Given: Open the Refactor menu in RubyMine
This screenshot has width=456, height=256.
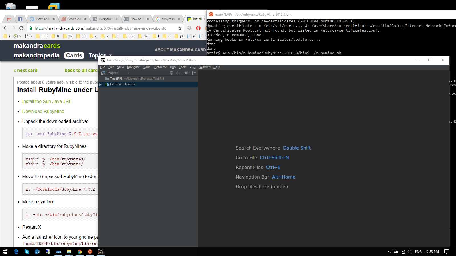Looking at the screenshot, I should tap(160, 67).
